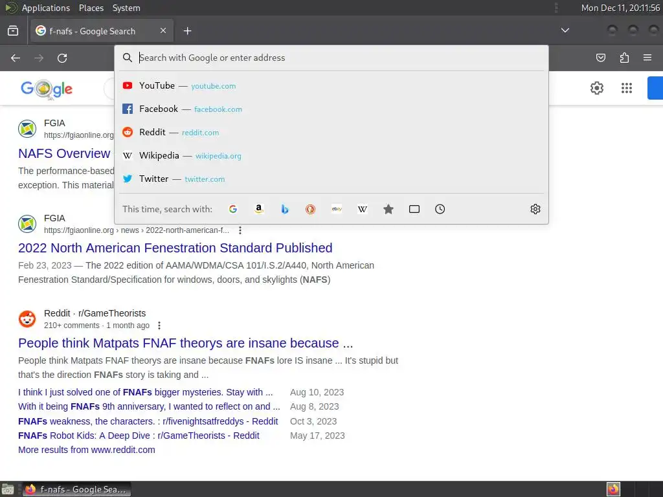This screenshot has width=663, height=497.
Task: Search this time with DuckDuckGo icon
Action: click(310, 209)
